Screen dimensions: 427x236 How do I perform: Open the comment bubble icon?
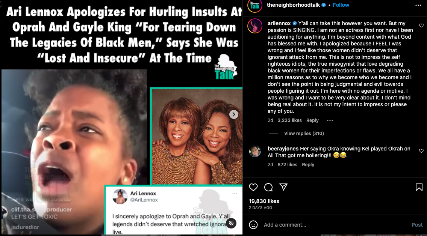268,187
